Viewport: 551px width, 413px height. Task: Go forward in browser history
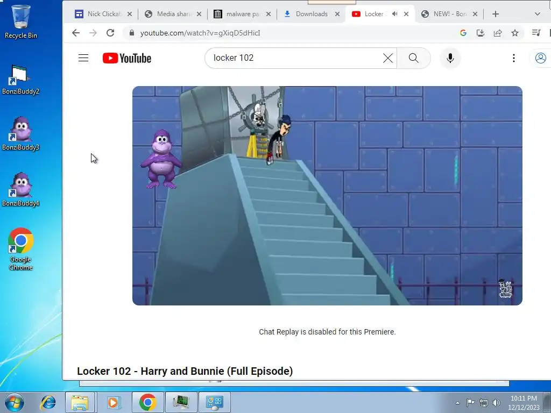pos(93,33)
